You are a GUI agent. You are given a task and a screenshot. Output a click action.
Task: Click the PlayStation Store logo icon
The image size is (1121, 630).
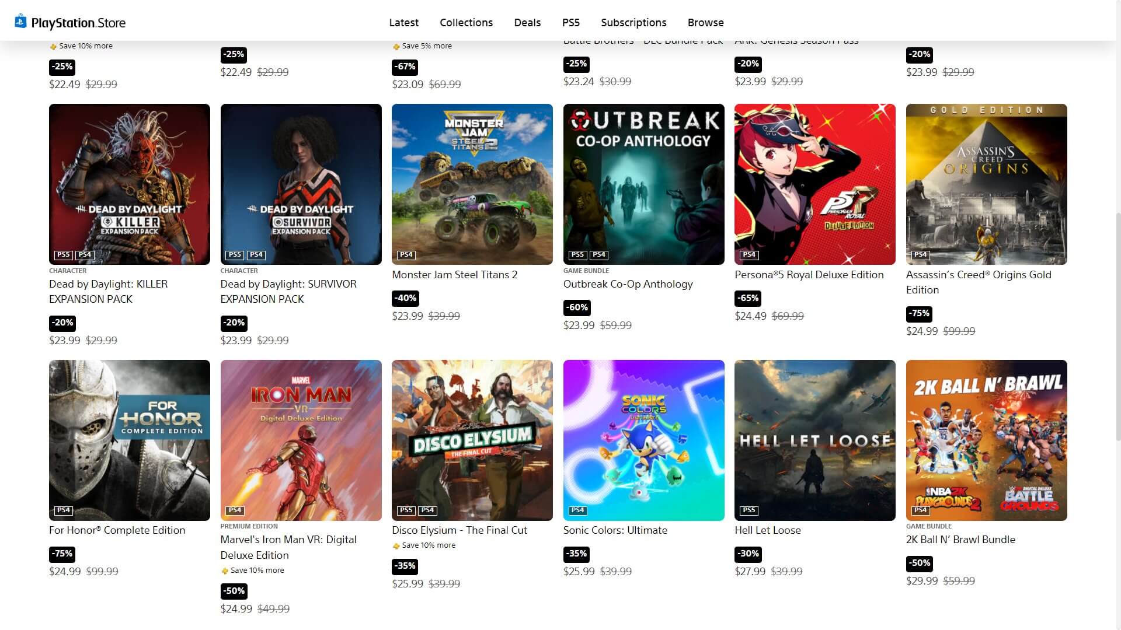point(20,22)
